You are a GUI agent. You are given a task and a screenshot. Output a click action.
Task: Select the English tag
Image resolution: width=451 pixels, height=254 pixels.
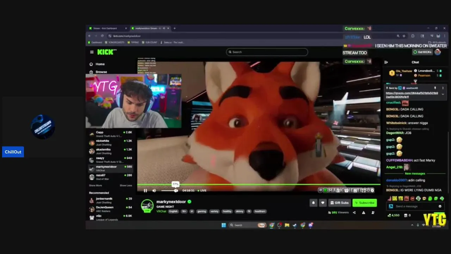[173, 211]
